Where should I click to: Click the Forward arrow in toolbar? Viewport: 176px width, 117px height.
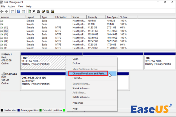pos(7,11)
